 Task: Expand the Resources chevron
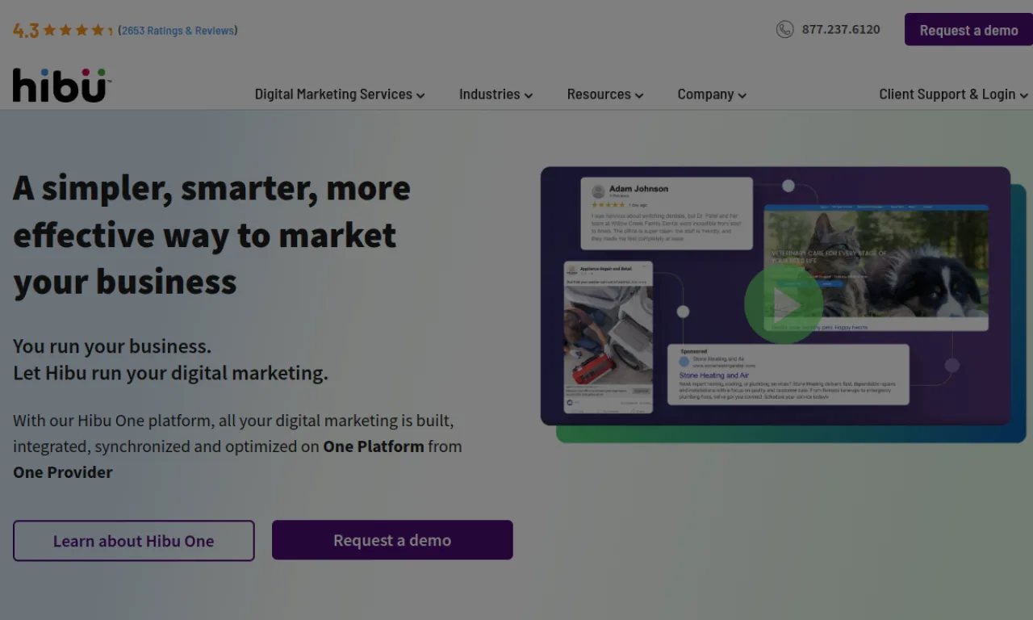pos(639,95)
